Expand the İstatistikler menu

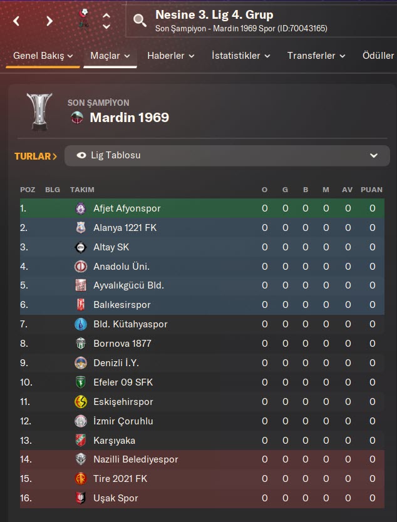coord(240,56)
